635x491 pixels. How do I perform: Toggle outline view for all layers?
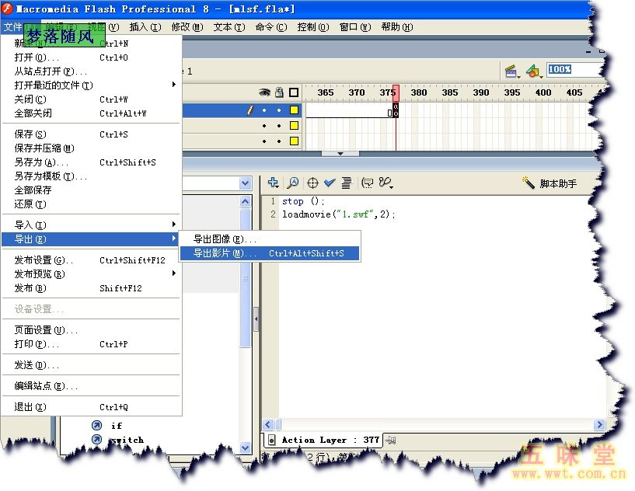(x=294, y=92)
